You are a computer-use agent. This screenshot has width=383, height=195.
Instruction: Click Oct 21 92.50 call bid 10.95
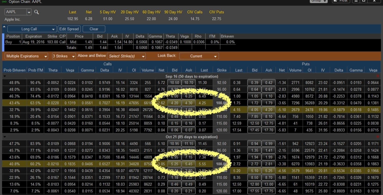click(174, 144)
